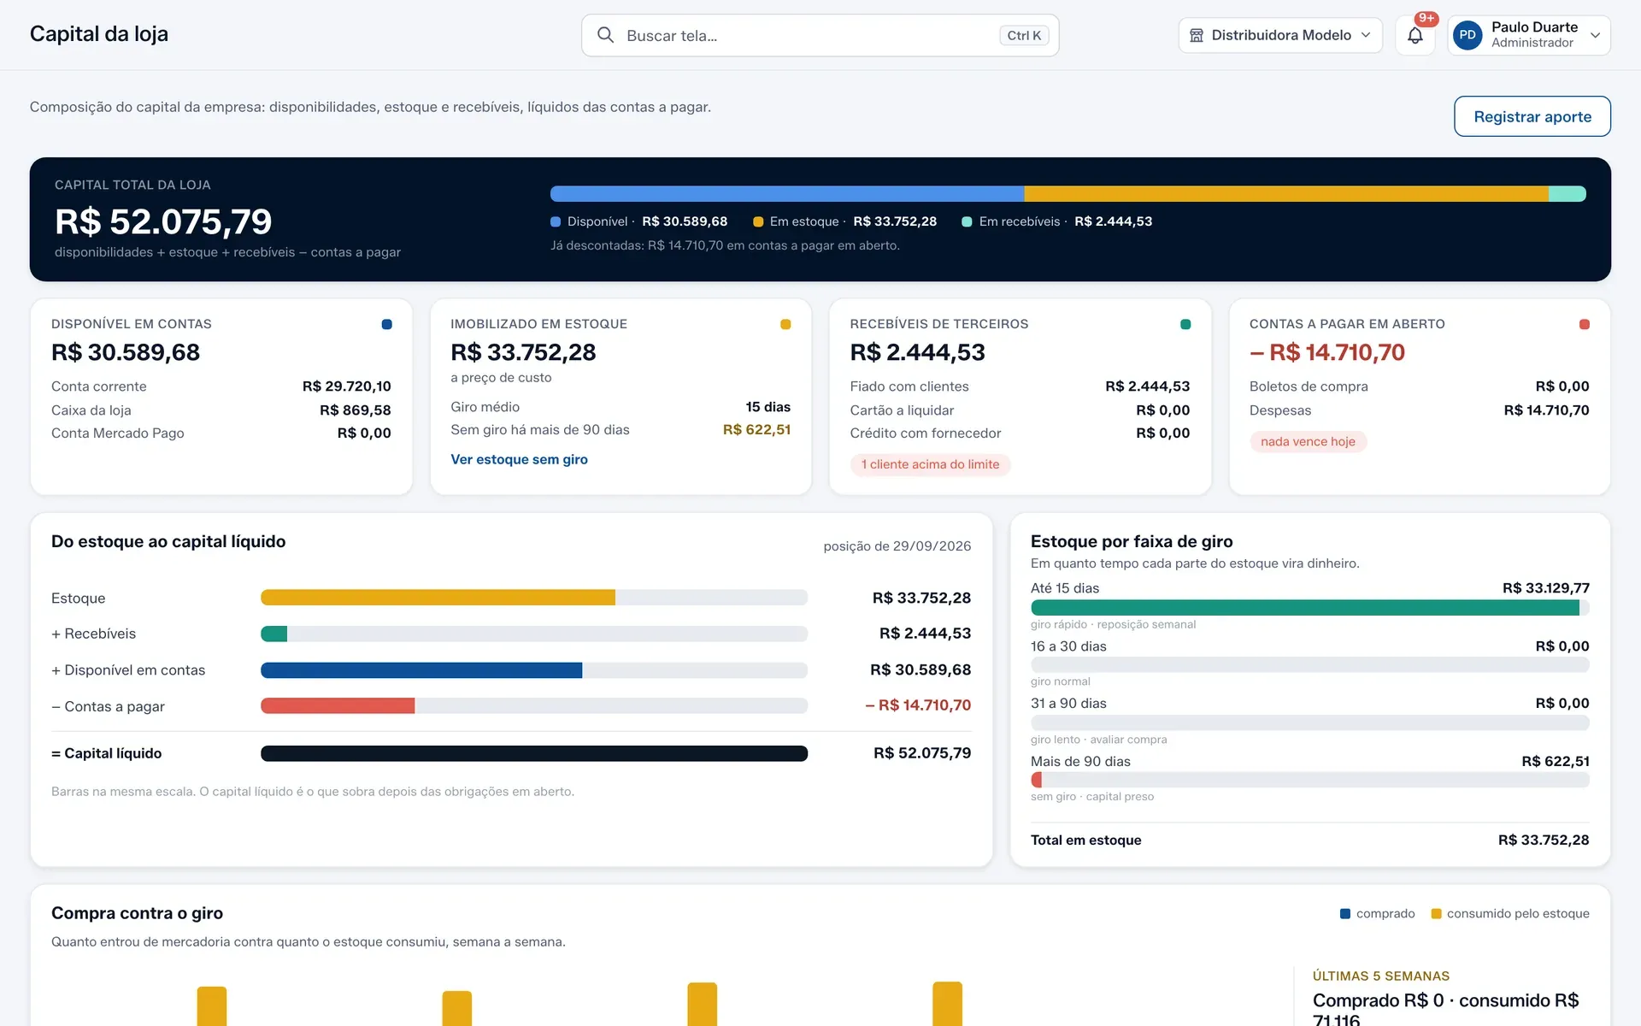This screenshot has height=1026, width=1641.
Task: Click the blue dot on Disponível em contas card
Action: tap(386, 324)
